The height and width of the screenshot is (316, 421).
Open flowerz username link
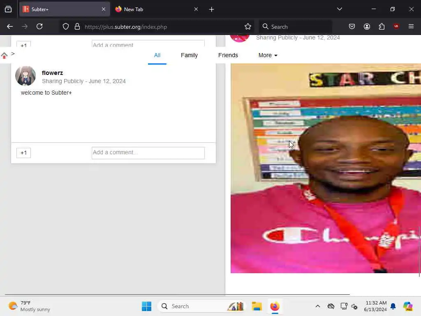pyautogui.click(x=52, y=73)
